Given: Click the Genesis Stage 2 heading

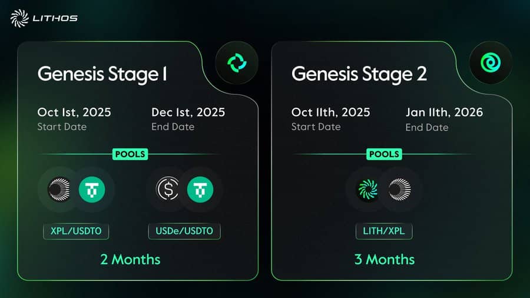Looking at the screenshot, I should (359, 74).
